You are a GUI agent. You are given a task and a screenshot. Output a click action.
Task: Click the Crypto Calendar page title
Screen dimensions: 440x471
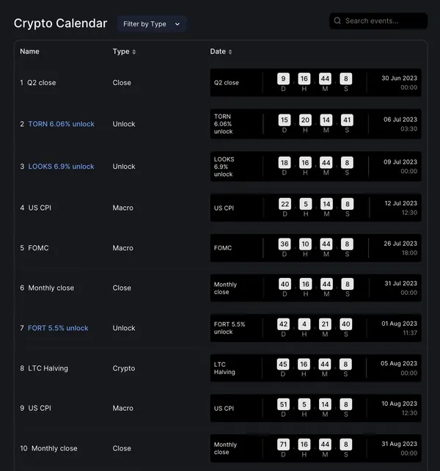pos(60,23)
